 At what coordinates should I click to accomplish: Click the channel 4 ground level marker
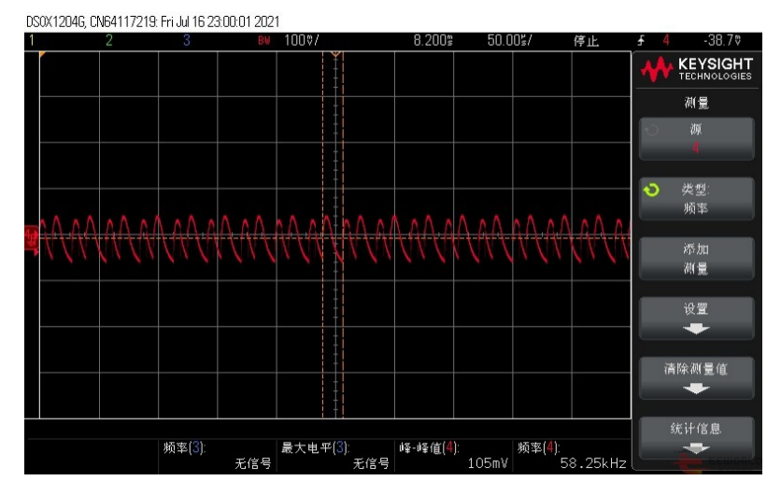click(32, 238)
